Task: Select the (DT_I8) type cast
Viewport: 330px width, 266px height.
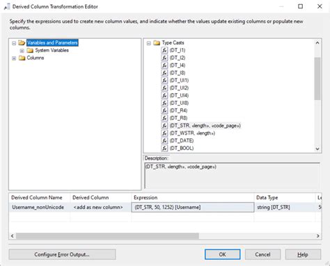Action: (178, 73)
